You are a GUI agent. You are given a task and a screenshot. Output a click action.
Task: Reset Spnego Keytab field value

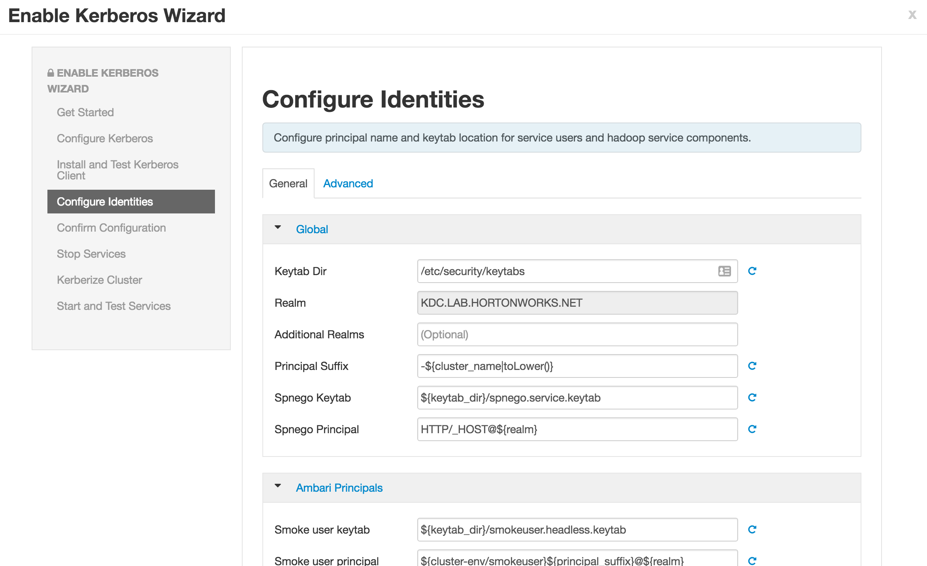click(x=752, y=398)
